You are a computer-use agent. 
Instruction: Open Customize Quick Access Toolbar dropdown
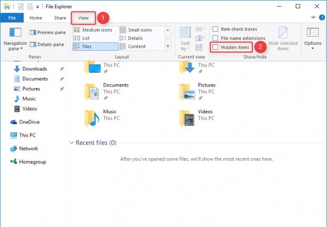click(x=37, y=7)
